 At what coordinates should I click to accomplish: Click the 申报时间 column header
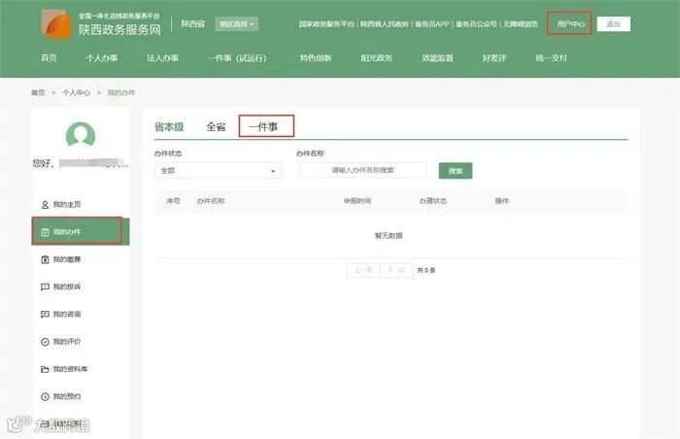(x=357, y=201)
